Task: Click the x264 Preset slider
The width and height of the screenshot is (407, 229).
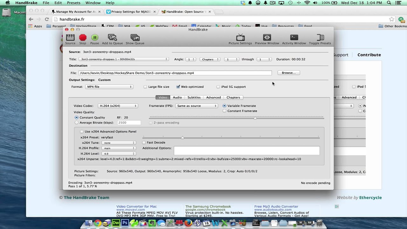Action: coord(231,137)
